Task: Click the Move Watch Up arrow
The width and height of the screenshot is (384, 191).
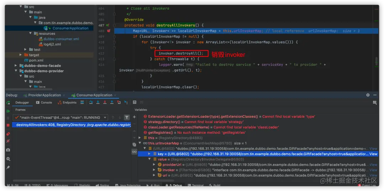Action: pos(134,131)
